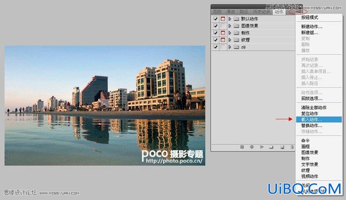Image resolution: width=346 pixels, height=200 pixels.
Task: Expand the 默认动作 action set
Action: (x=230, y=19)
